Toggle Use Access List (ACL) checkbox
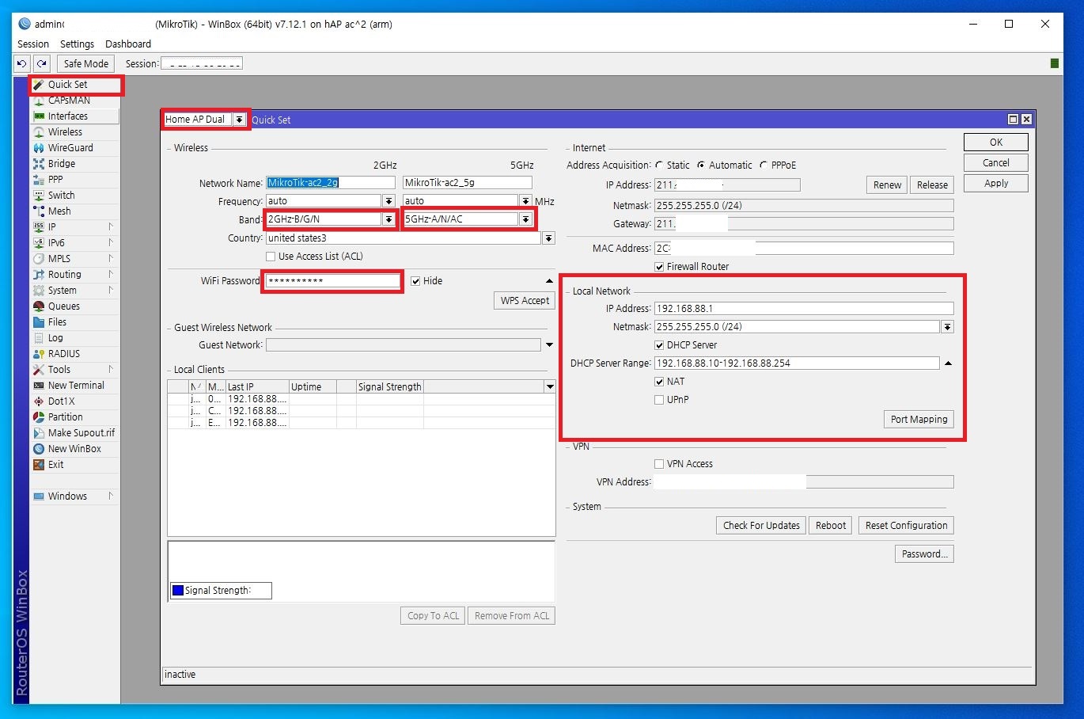Viewport: 1084px width, 719px height. pyautogui.click(x=271, y=257)
